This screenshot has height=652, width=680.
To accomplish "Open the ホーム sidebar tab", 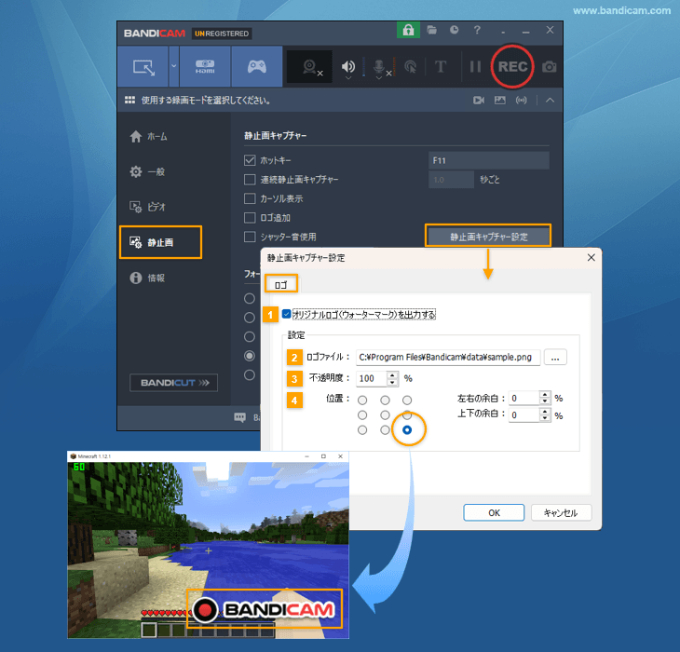I will point(148,137).
